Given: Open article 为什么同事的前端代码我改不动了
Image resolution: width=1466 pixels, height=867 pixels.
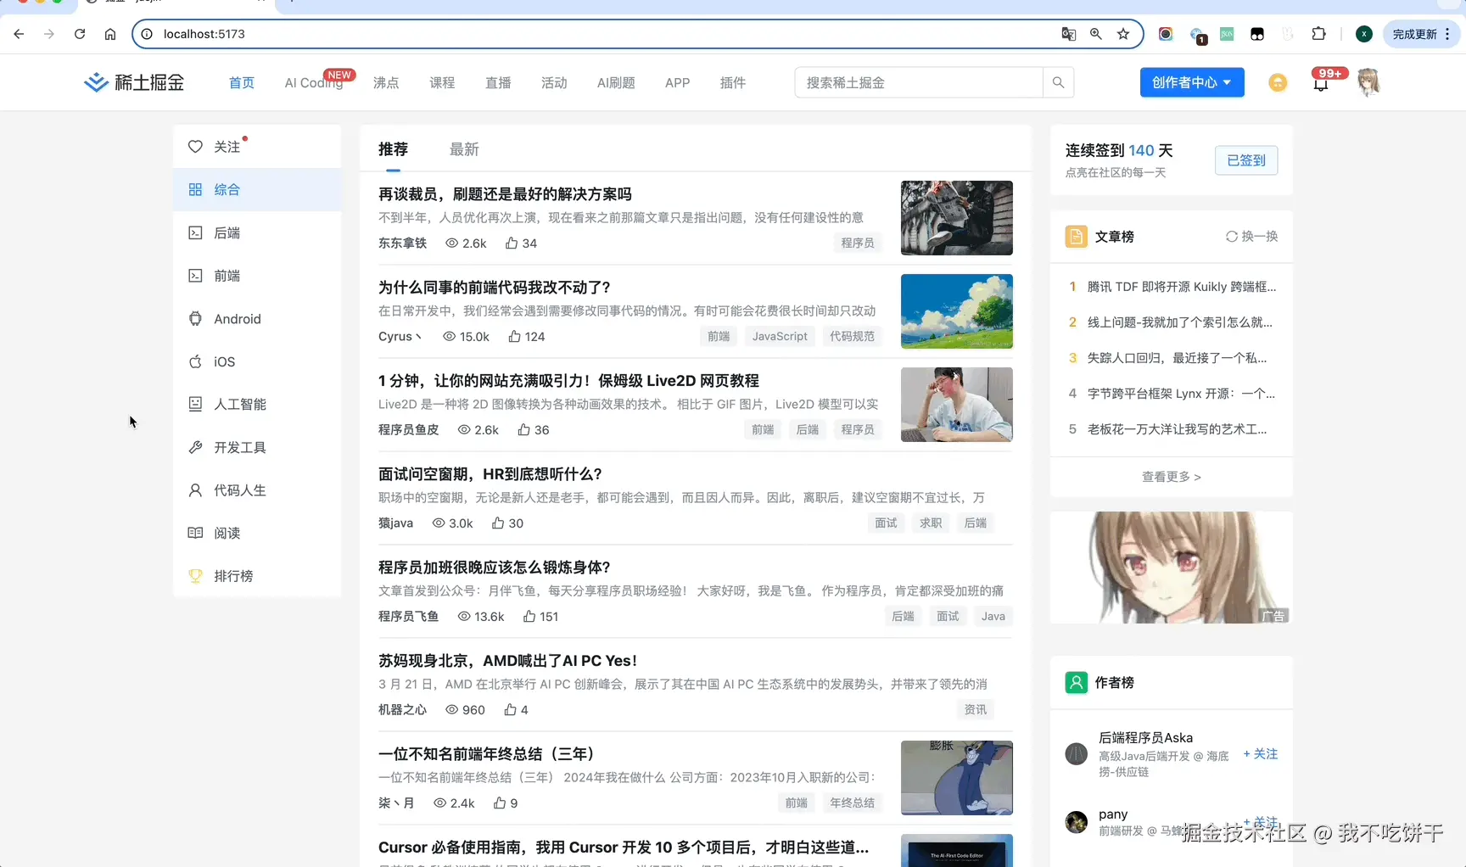Looking at the screenshot, I should (494, 287).
